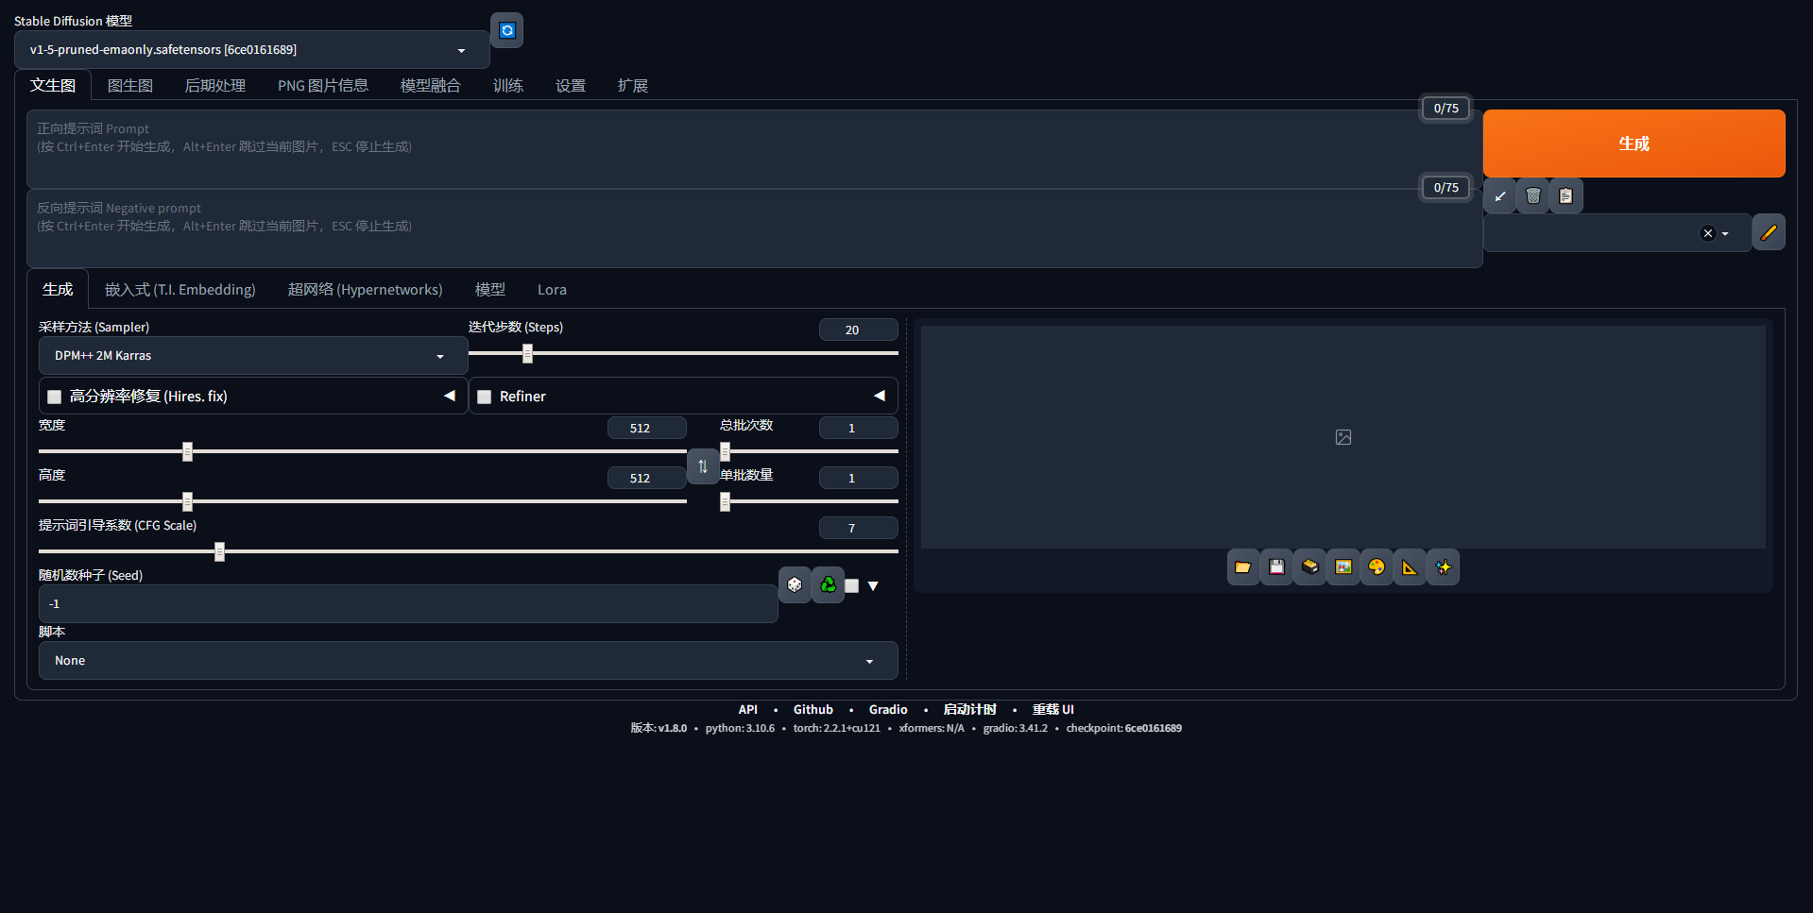Randomize the seed with the dice icon
Viewport: 1813px width, 913px height.
(x=795, y=585)
